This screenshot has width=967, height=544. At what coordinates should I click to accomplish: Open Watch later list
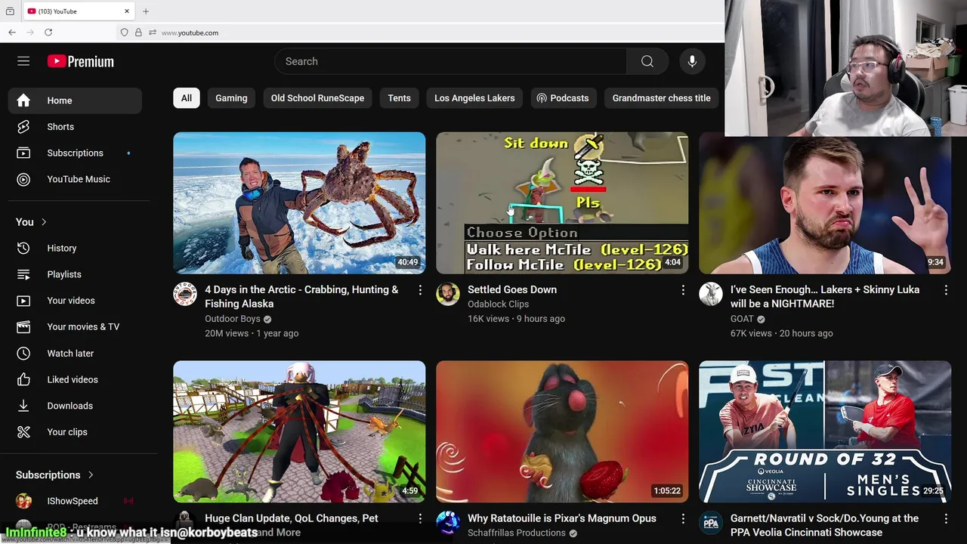coord(75,353)
